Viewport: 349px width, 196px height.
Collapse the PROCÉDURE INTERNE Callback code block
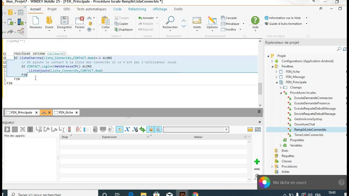(5, 54)
